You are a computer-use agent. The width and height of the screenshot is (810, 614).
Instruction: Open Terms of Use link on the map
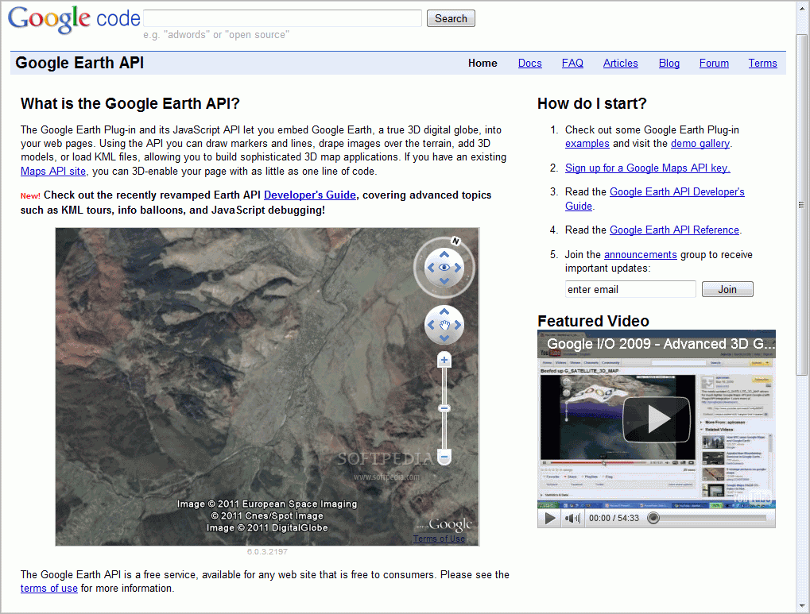point(439,539)
